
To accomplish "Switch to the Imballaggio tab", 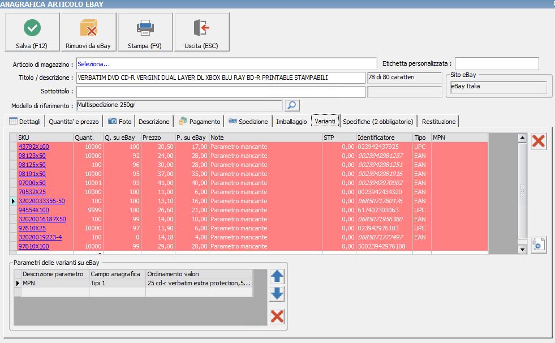I will 291,122.
